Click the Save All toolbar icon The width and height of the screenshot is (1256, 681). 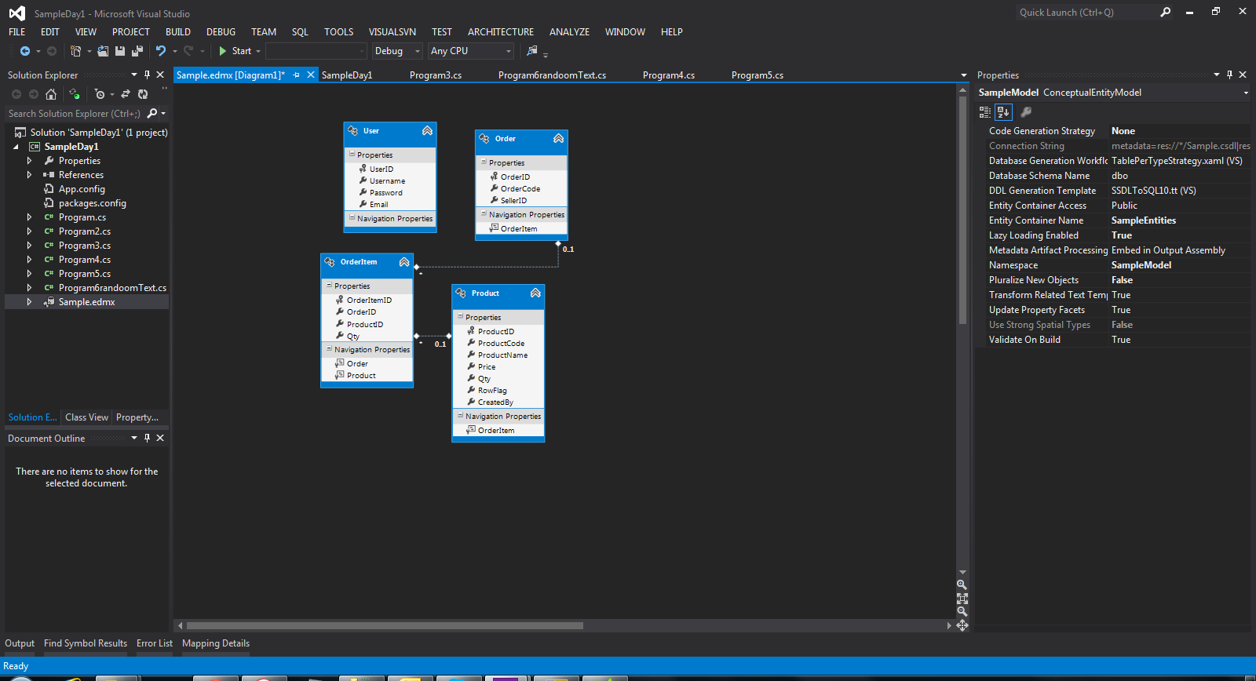point(137,51)
